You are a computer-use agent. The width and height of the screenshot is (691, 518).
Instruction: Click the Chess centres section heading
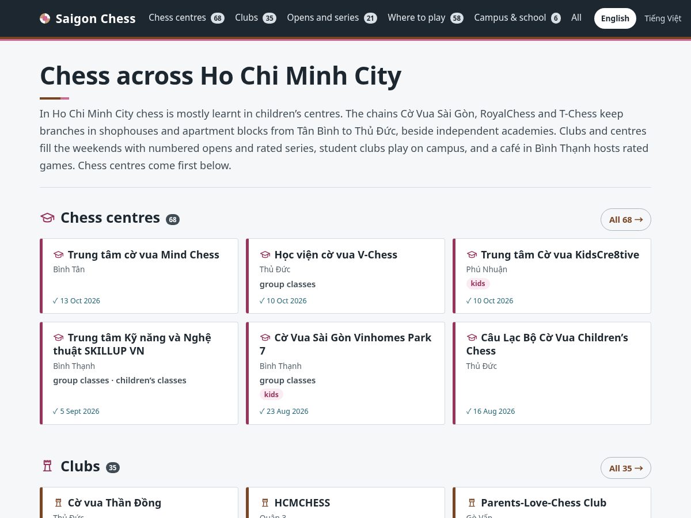pos(110,218)
